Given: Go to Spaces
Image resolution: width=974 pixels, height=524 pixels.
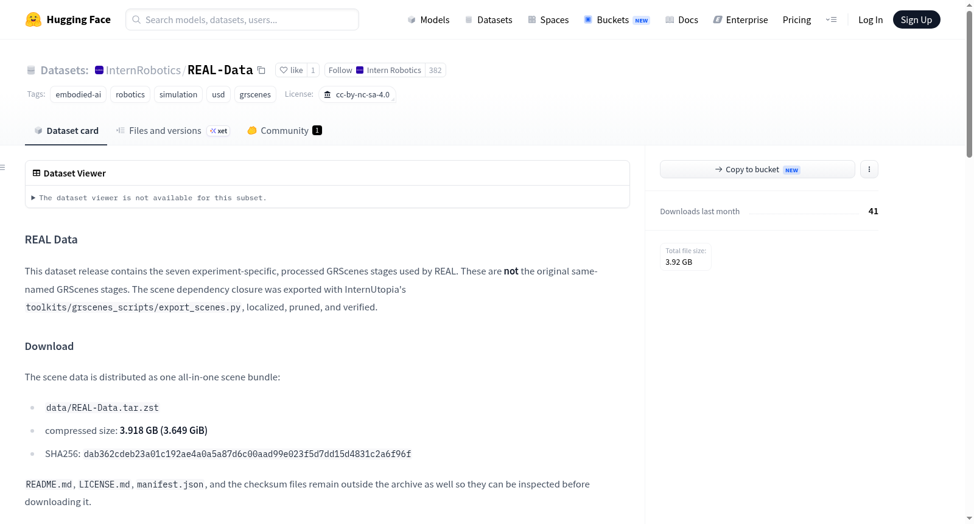Looking at the screenshot, I should (x=548, y=19).
